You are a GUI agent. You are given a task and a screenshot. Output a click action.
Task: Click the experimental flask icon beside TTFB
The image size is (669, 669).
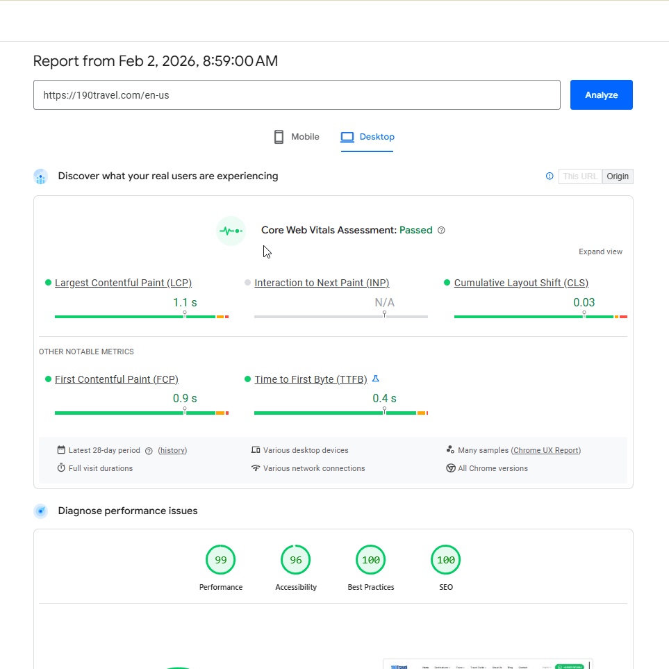pos(376,379)
